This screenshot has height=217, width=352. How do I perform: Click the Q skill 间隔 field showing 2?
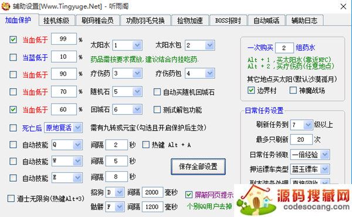[117, 145]
